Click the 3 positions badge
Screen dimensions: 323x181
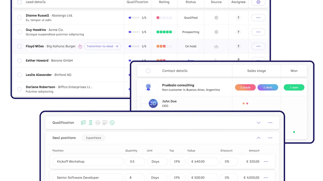coord(93,138)
